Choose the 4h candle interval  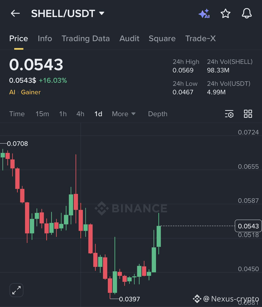click(x=80, y=114)
